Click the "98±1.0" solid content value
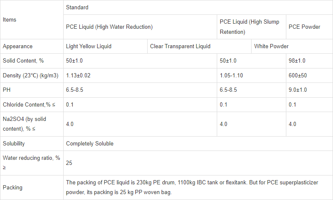Viewport: 333px width, 200px height. tap(297, 61)
